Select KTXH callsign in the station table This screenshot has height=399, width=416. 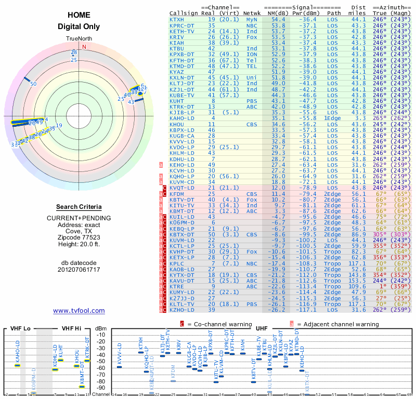(x=177, y=20)
